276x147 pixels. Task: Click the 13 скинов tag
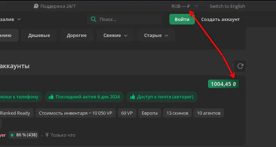177,113
